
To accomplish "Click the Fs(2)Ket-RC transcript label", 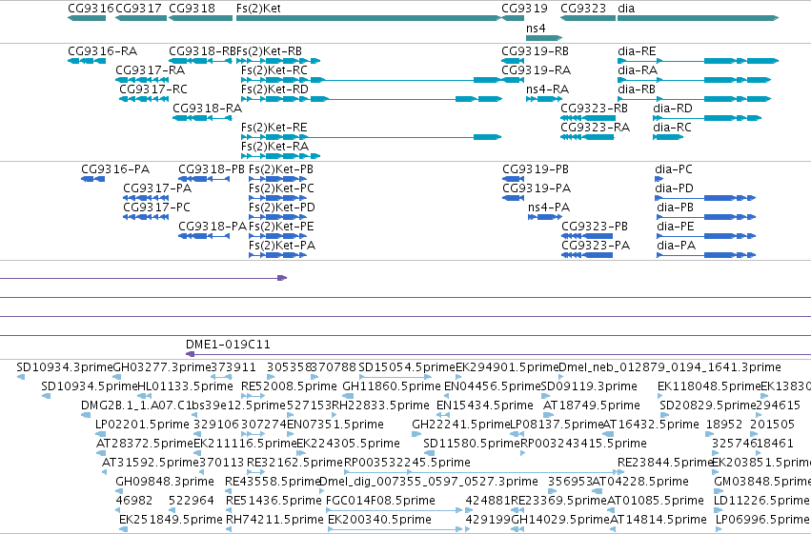I will (x=274, y=70).
